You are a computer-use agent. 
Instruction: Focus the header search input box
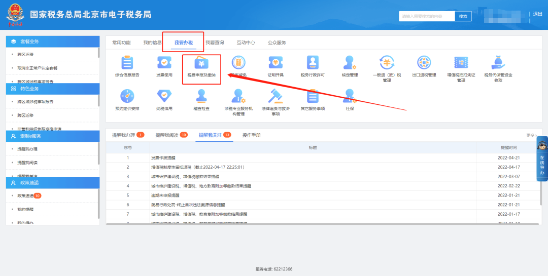[427, 16]
